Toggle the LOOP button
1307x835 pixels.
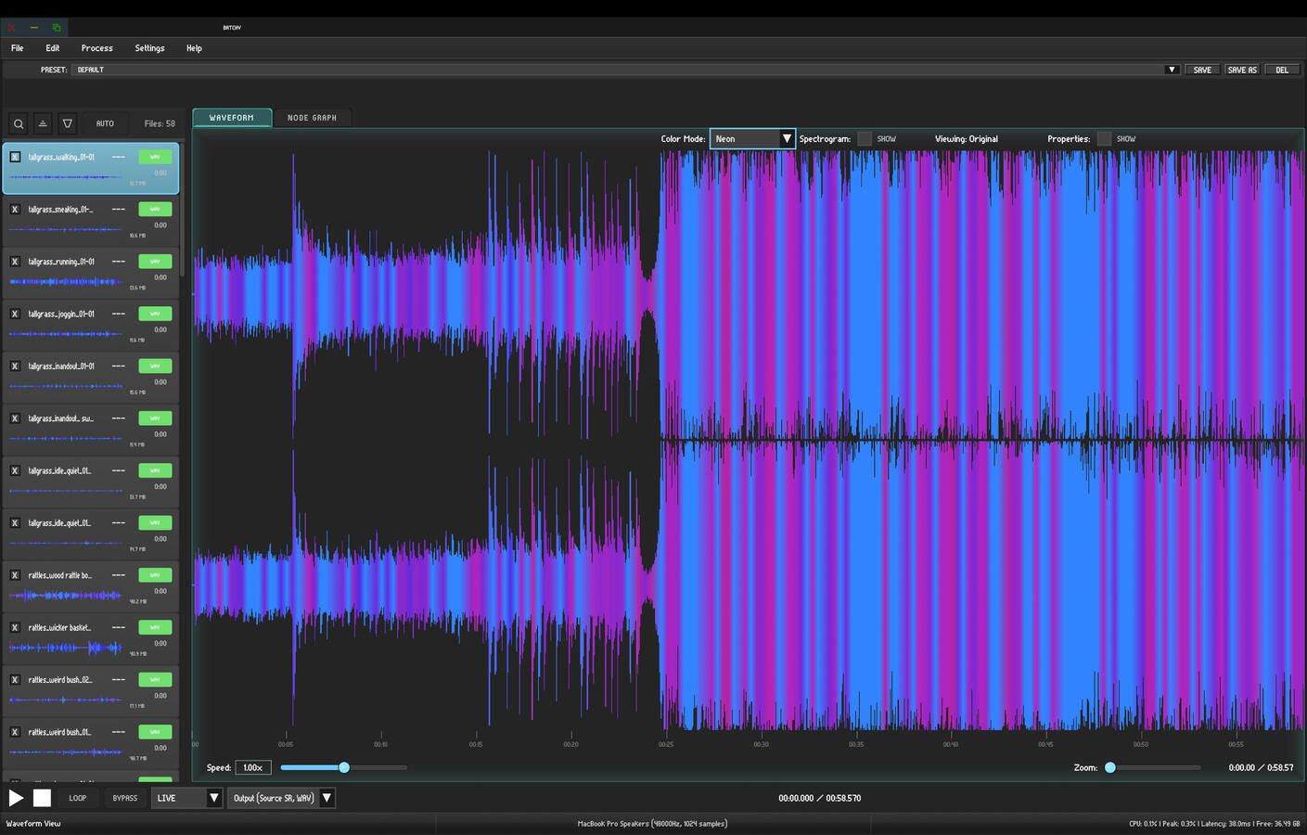pyautogui.click(x=78, y=798)
